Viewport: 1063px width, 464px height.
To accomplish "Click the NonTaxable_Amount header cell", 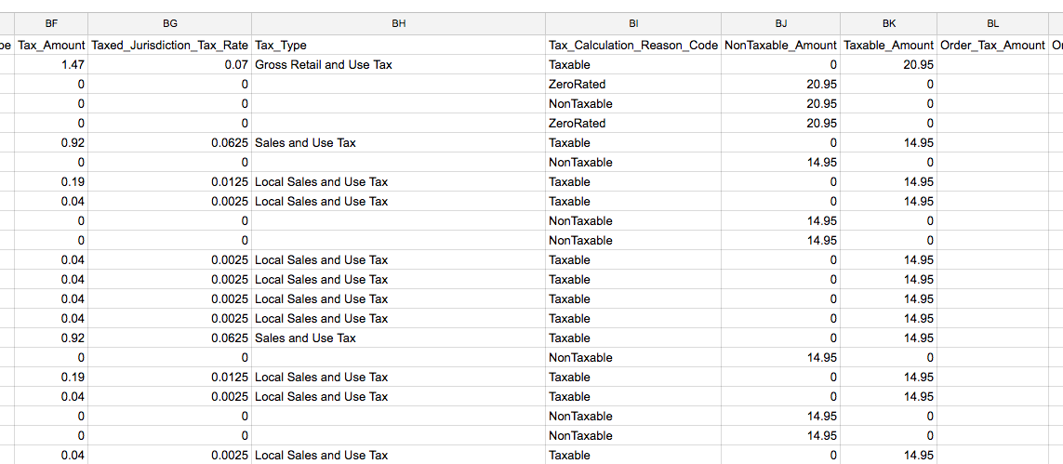I will [x=780, y=46].
